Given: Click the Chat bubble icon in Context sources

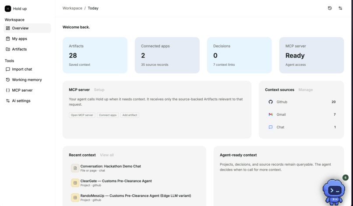Looking at the screenshot, I should click(x=271, y=127).
